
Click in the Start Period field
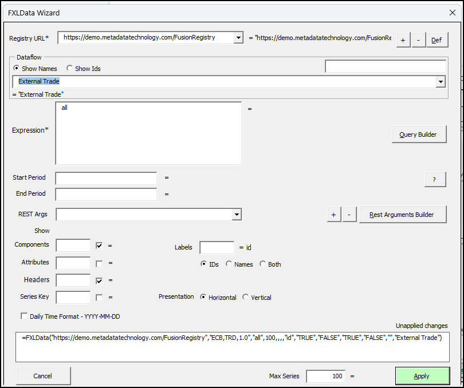[106, 178]
